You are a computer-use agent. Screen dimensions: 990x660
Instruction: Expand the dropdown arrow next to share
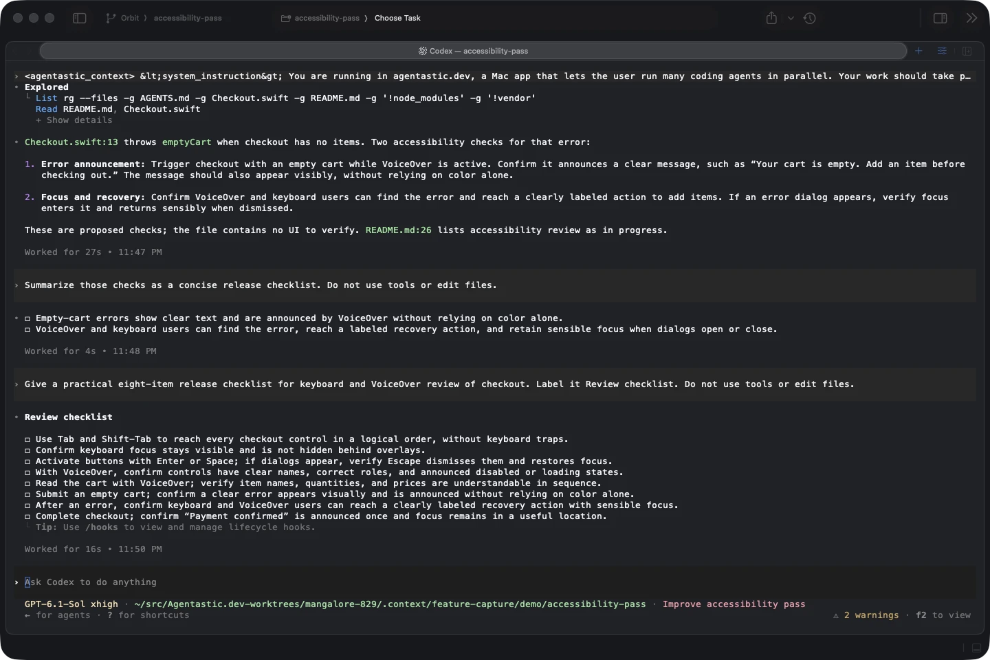pos(791,18)
